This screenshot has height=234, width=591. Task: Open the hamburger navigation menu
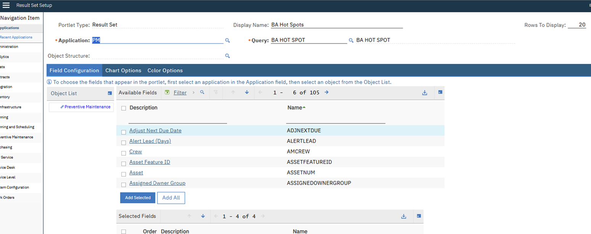click(6, 5)
